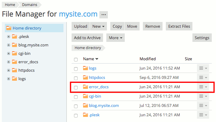Viewport: 216px width, 122px height.
Task: Click the folder icon in cgi-bin table row
Action: coord(85,96)
